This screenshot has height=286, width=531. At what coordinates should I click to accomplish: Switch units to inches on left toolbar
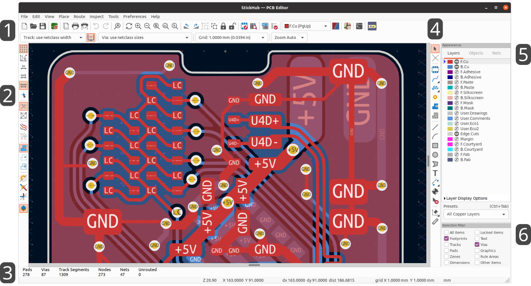pos(23,67)
